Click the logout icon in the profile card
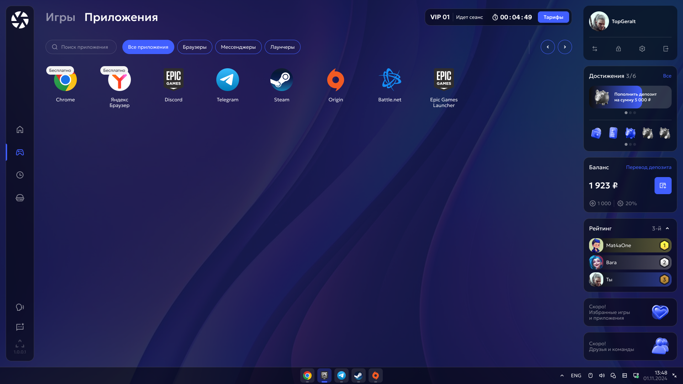The height and width of the screenshot is (384, 683). click(666, 49)
